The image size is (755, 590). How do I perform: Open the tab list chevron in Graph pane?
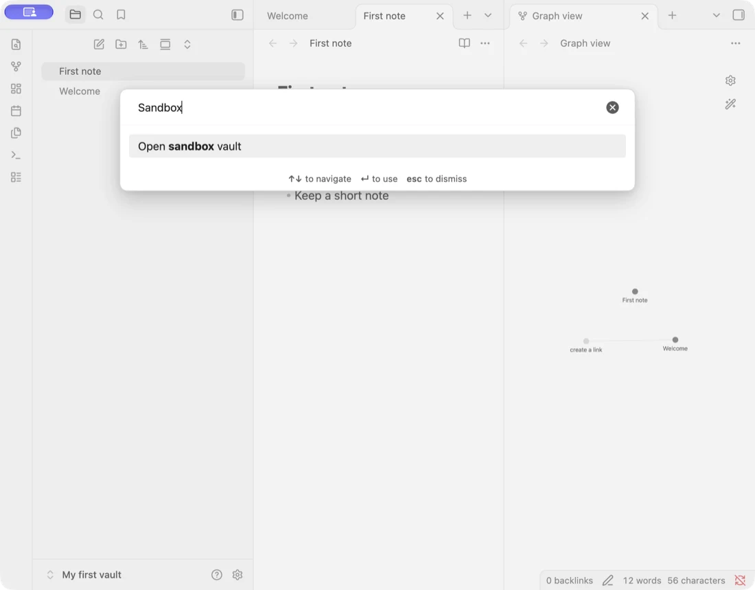[x=717, y=15]
